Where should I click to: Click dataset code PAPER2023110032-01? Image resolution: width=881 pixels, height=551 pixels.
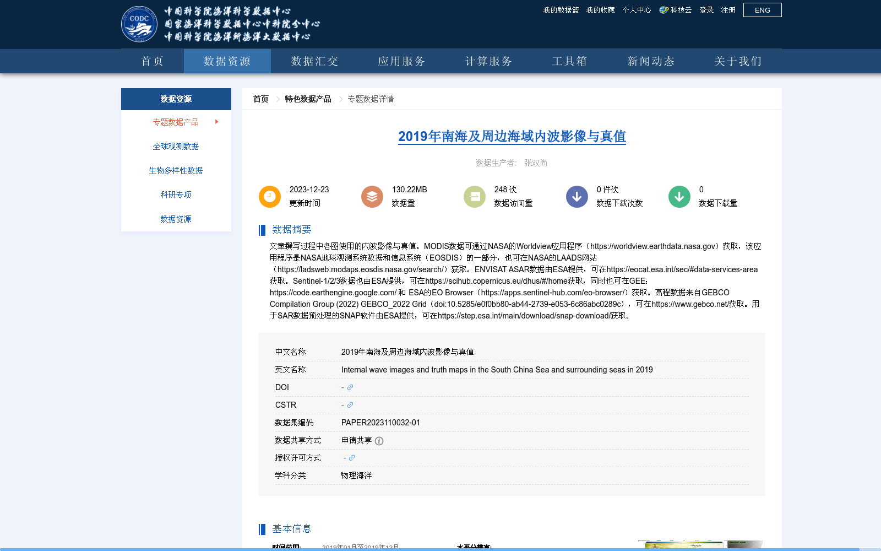380,423
